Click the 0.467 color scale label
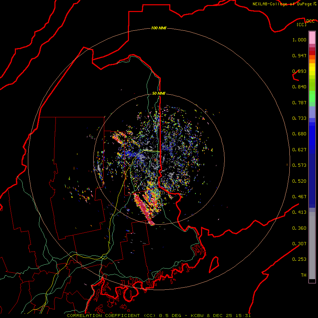Screen dimensions: 318x318 click(299, 197)
